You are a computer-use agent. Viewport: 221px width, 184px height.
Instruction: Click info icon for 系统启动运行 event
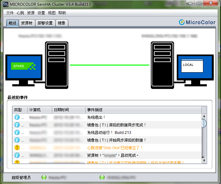pyautogui.click(x=17, y=132)
